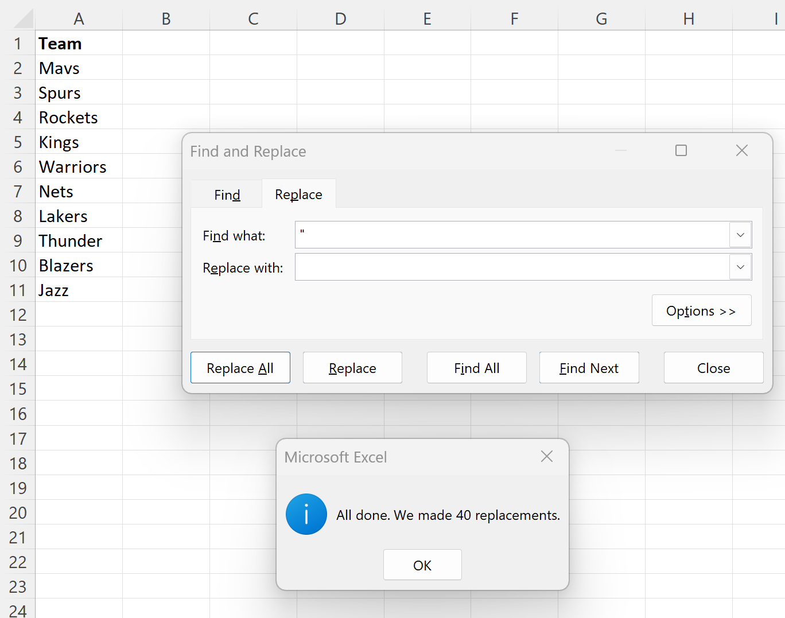This screenshot has height=618, width=785.
Task: Select column G header
Action: tap(601, 18)
